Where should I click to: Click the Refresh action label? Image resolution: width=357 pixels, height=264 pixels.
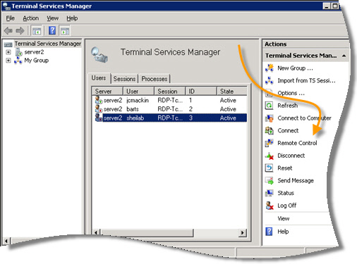[287, 106]
